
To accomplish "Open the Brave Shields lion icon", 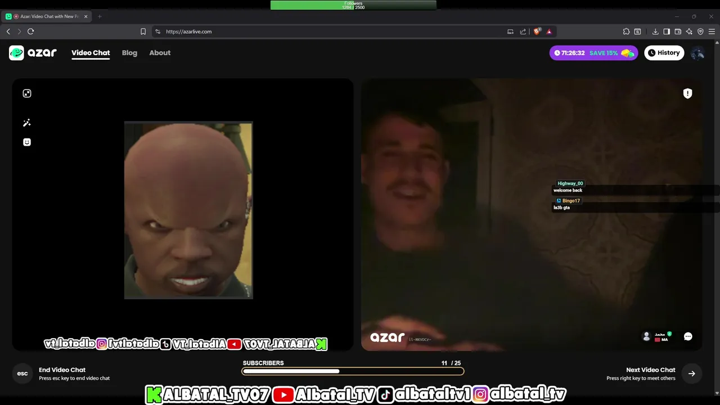I will coord(537,31).
